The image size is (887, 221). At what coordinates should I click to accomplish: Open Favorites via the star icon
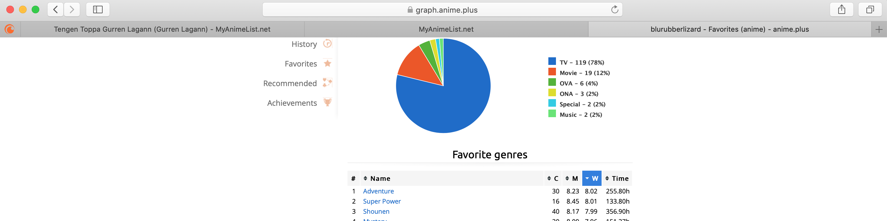coord(328,63)
